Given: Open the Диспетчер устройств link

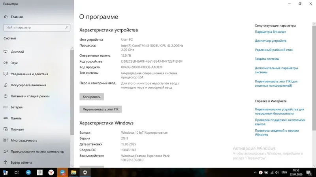Looking at the screenshot, I should coord(271,41).
